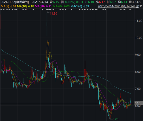
Task: Select the MA(5) indicator label
Action: point(8,6)
